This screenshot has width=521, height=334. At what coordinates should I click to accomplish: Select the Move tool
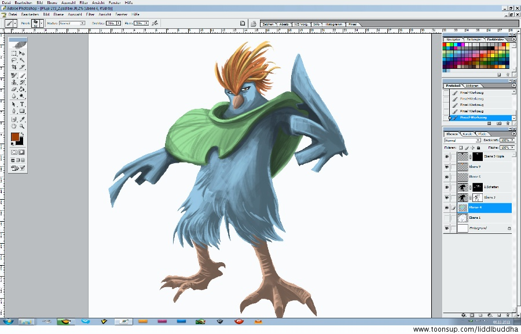(22, 53)
